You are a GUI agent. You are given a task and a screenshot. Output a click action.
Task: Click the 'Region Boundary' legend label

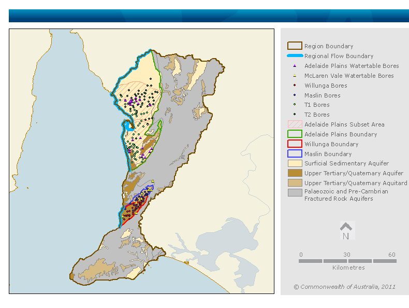point(329,46)
